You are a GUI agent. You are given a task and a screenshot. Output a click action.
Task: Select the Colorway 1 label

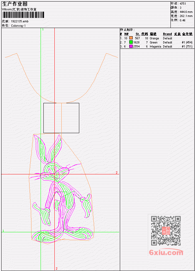tap(18, 26)
